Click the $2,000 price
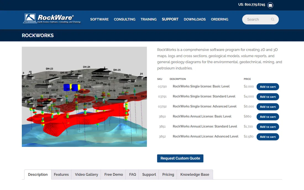Screen dimensions: 304x190 249,86
